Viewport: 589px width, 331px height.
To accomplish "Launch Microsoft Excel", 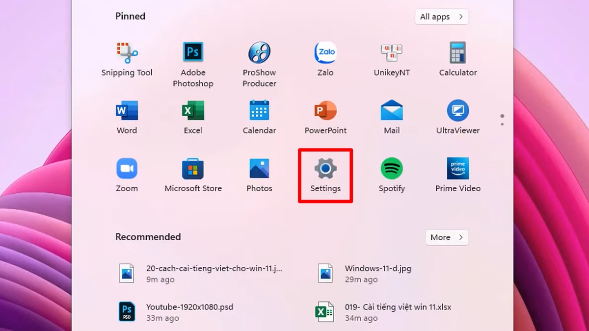I will click(x=193, y=117).
